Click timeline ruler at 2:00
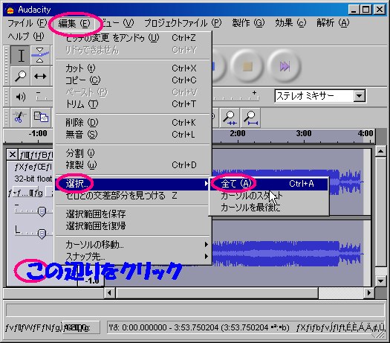 coord(238,133)
